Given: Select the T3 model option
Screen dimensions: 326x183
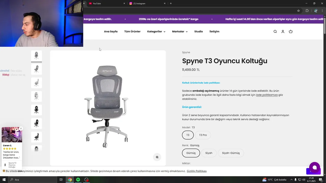Looking at the screenshot, I should (x=188, y=135).
